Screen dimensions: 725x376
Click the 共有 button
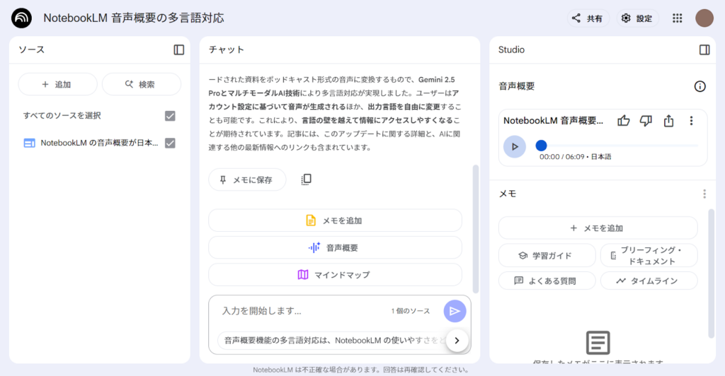coord(588,18)
